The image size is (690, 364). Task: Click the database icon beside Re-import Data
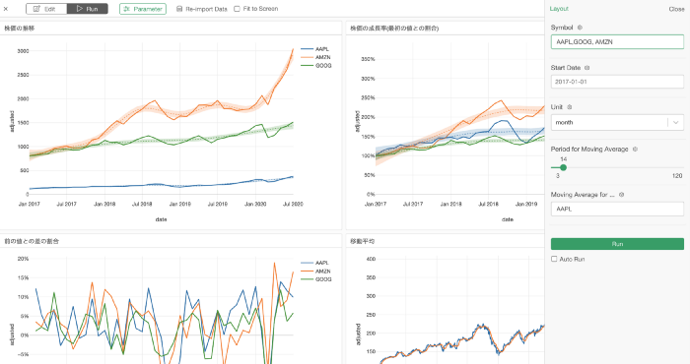(x=179, y=9)
